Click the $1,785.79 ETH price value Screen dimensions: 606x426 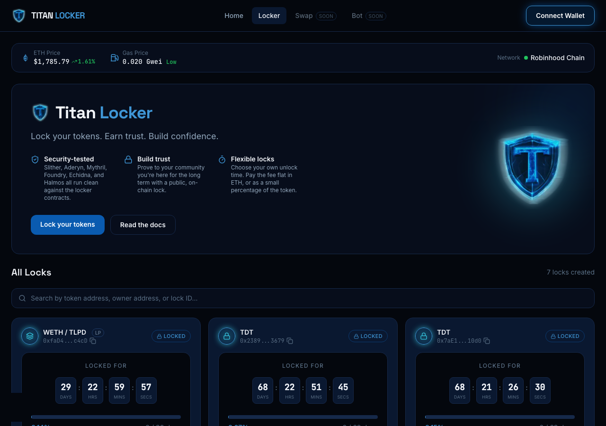52,62
